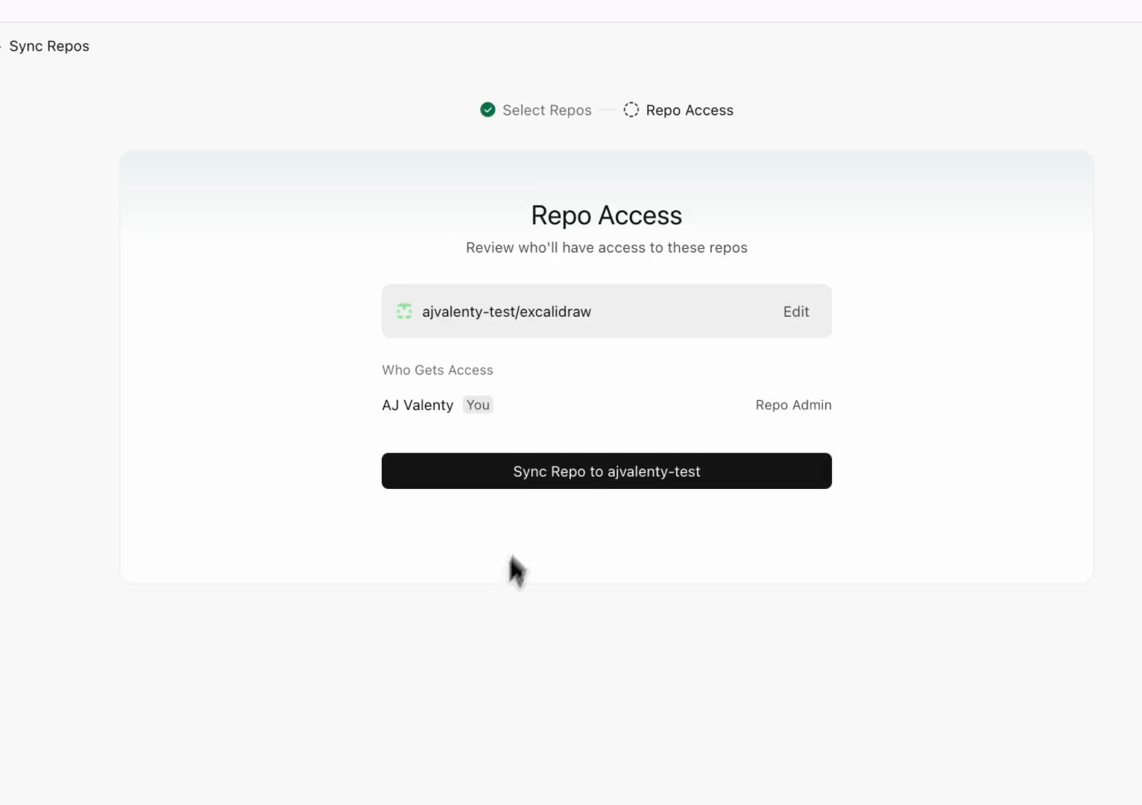Click the You badge next to AJ Valenty
Screen dimensions: 1142x805
478,405
